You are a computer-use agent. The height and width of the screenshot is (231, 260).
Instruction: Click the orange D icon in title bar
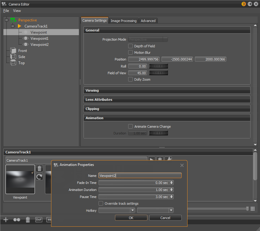(x=244, y=4)
